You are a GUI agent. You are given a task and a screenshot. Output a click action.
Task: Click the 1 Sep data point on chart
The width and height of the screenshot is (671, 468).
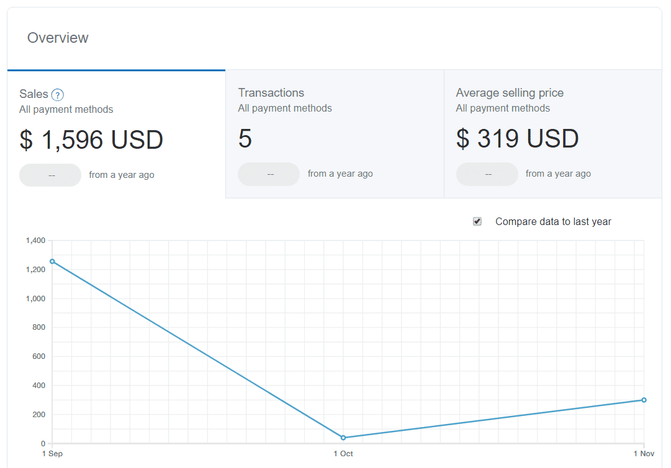pos(52,261)
